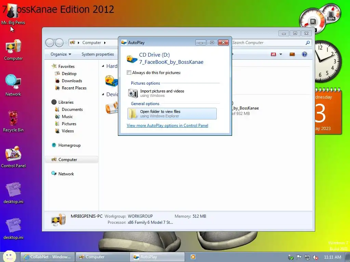
Task: Click the Start orb smiley button
Action: [x=9, y=257]
